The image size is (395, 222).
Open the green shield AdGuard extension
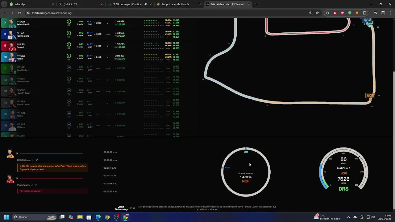350,13
